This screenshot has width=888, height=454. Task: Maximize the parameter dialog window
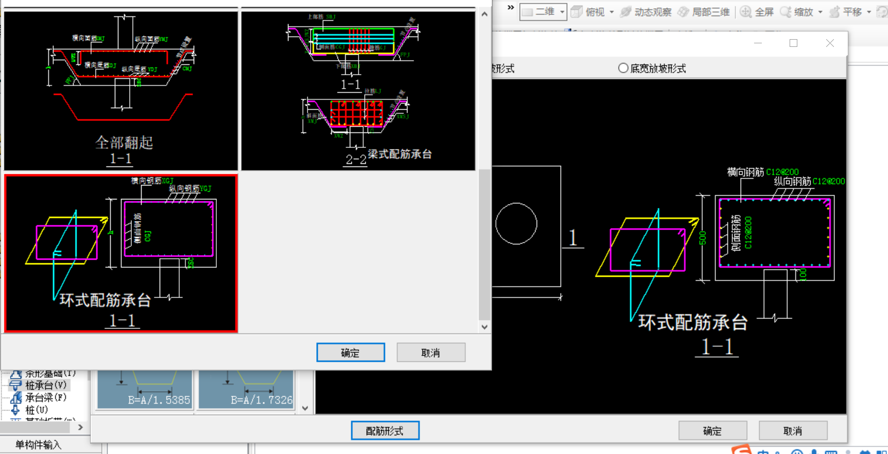pos(794,43)
